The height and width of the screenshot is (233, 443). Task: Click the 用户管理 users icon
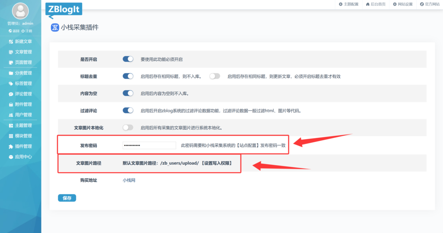click(11, 115)
